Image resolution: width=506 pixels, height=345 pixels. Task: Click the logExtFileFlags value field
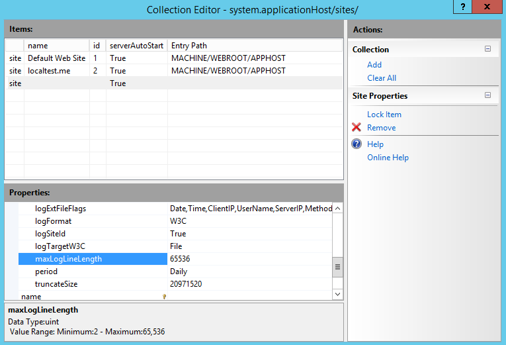[x=250, y=209]
